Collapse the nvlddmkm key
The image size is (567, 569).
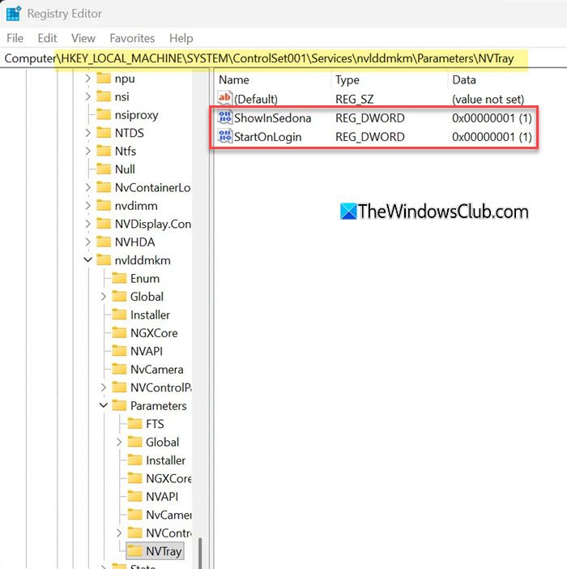pyautogui.click(x=87, y=260)
